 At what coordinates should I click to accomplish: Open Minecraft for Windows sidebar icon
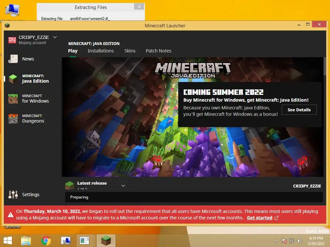(13, 99)
